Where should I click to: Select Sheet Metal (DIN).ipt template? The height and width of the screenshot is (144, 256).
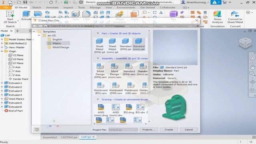click(100, 46)
